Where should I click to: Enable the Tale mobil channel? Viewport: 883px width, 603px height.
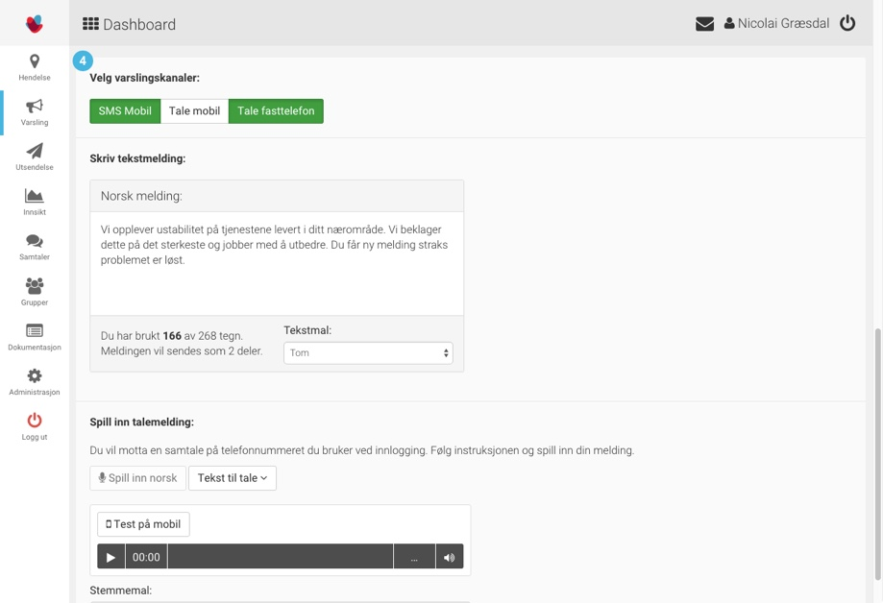tap(194, 111)
